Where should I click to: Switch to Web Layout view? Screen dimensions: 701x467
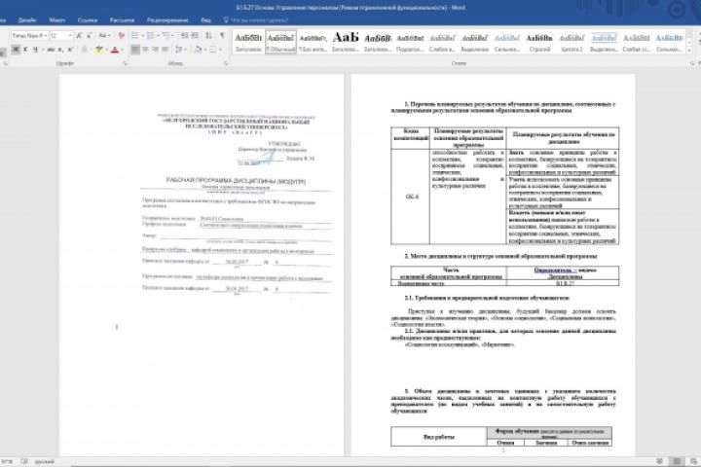click(x=693, y=461)
